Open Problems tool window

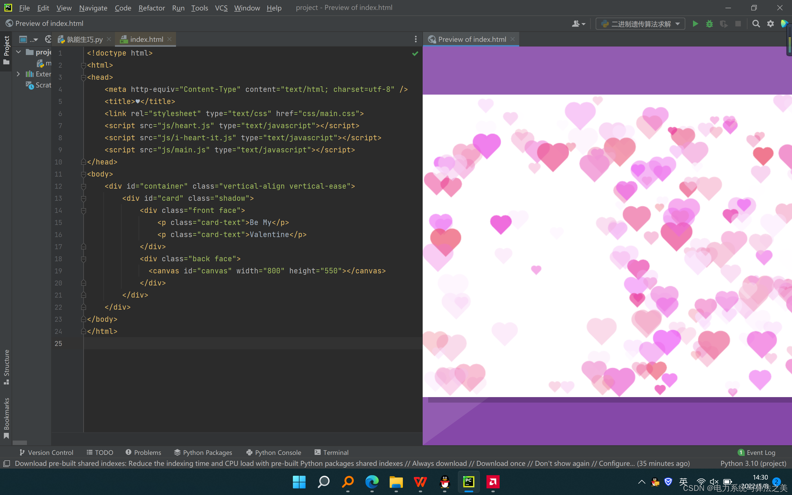coord(143,452)
